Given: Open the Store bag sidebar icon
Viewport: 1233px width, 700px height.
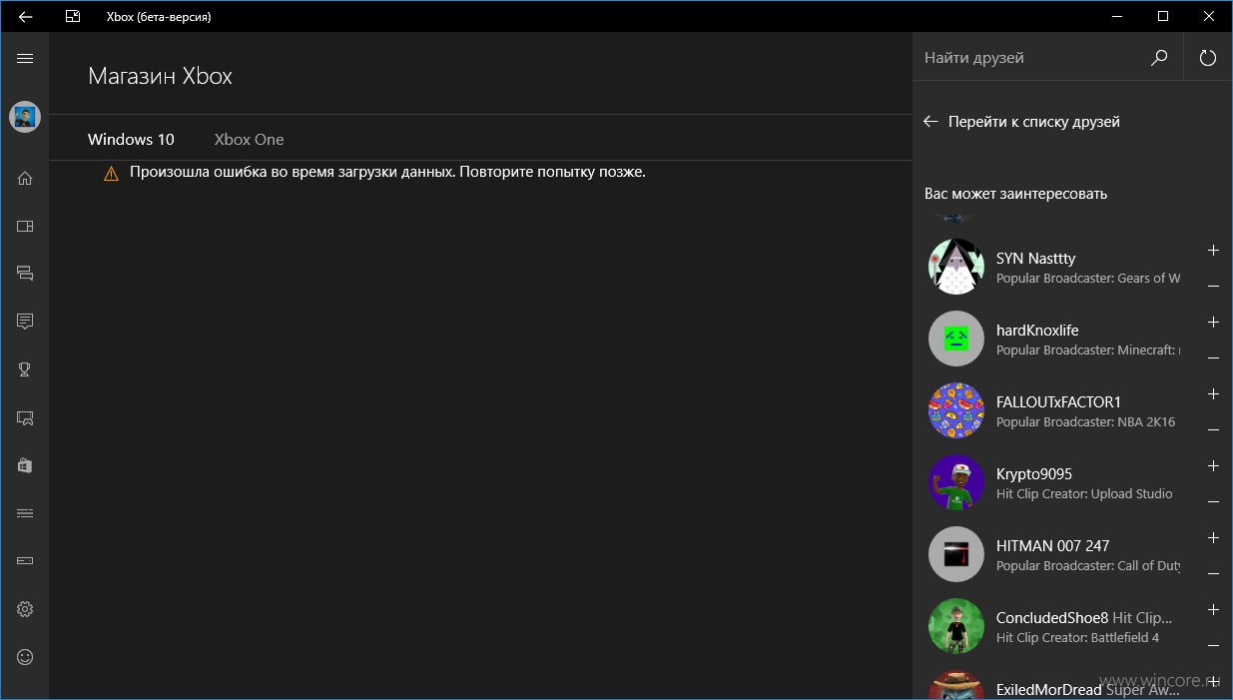Looking at the screenshot, I should click(x=25, y=465).
